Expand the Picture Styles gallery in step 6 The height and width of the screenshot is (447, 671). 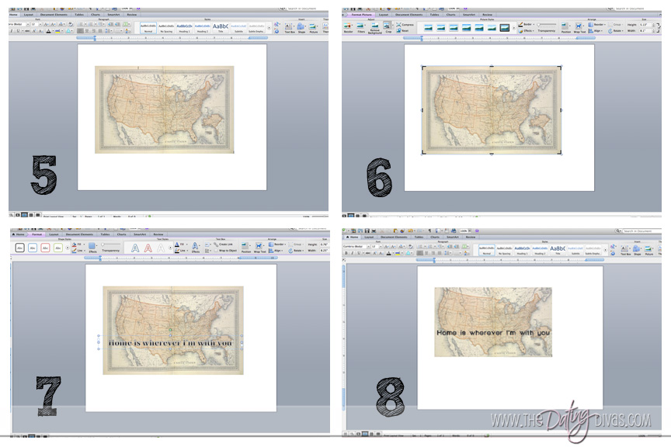pyautogui.click(x=514, y=28)
